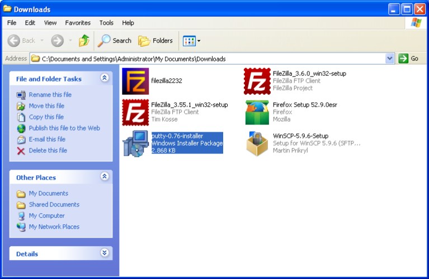Click the Delete this file link
Image resolution: width=429 pixels, height=279 pixels.
coord(48,151)
